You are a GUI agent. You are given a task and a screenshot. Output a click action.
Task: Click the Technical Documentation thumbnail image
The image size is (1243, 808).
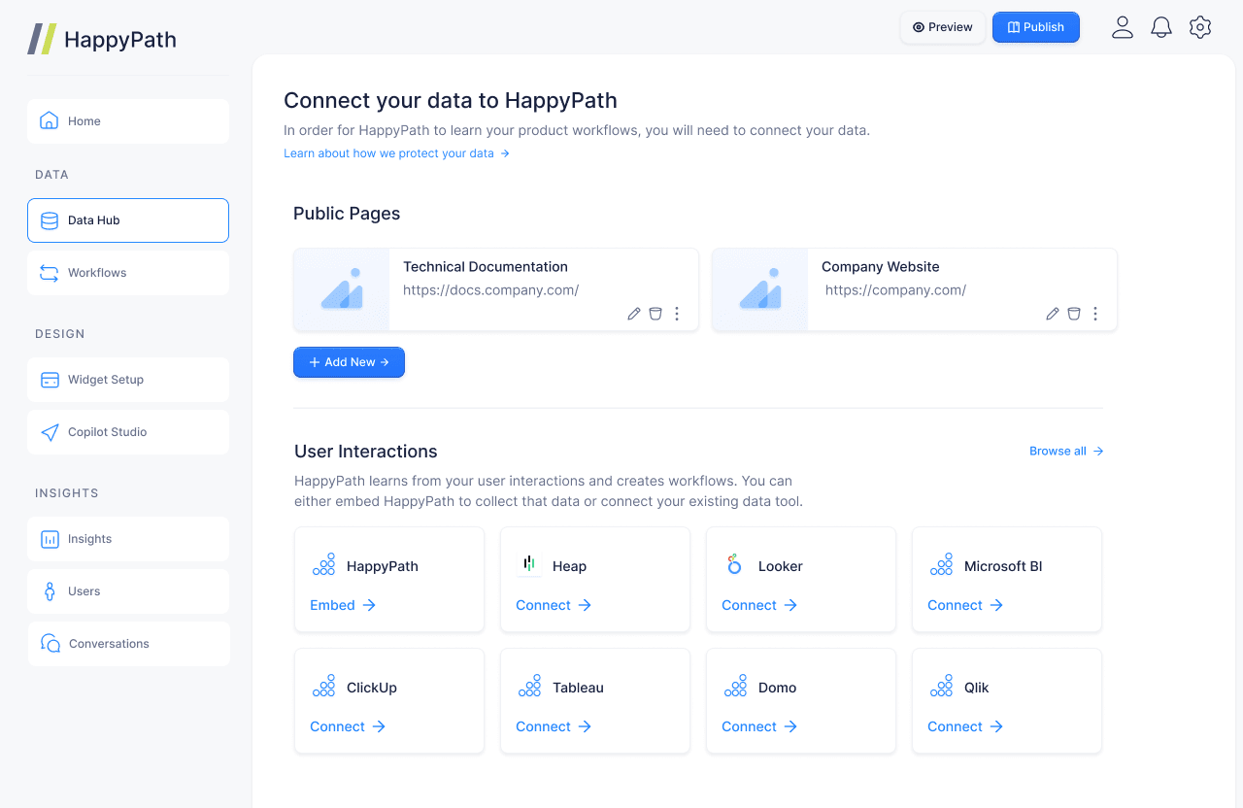(x=342, y=289)
